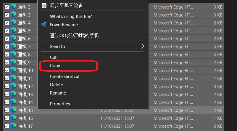Click the Edge icon of file 画板 9

coord(13,62)
